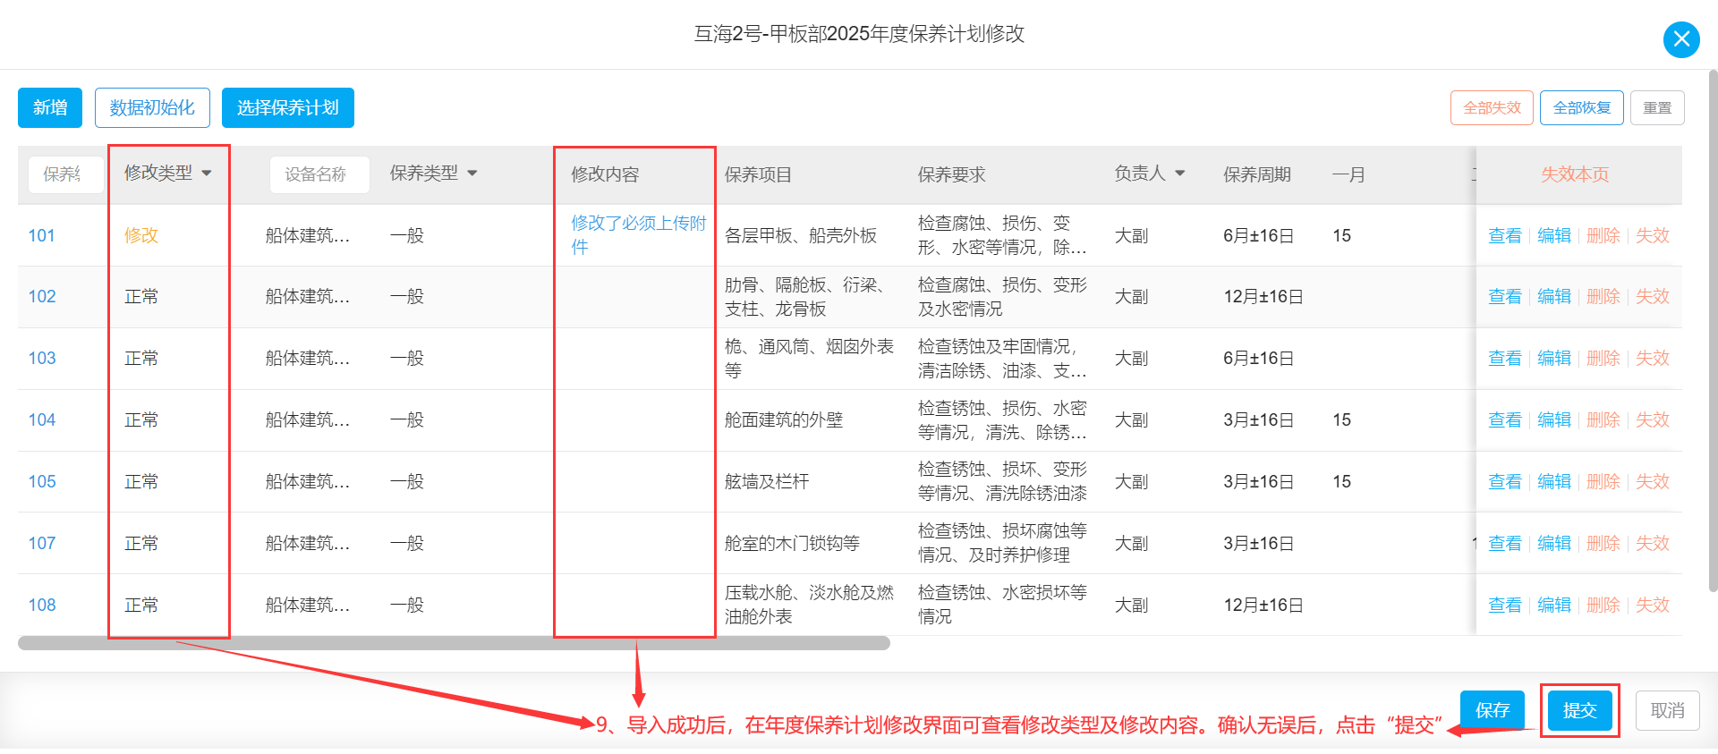Open the row number 105 link

tap(42, 481)
